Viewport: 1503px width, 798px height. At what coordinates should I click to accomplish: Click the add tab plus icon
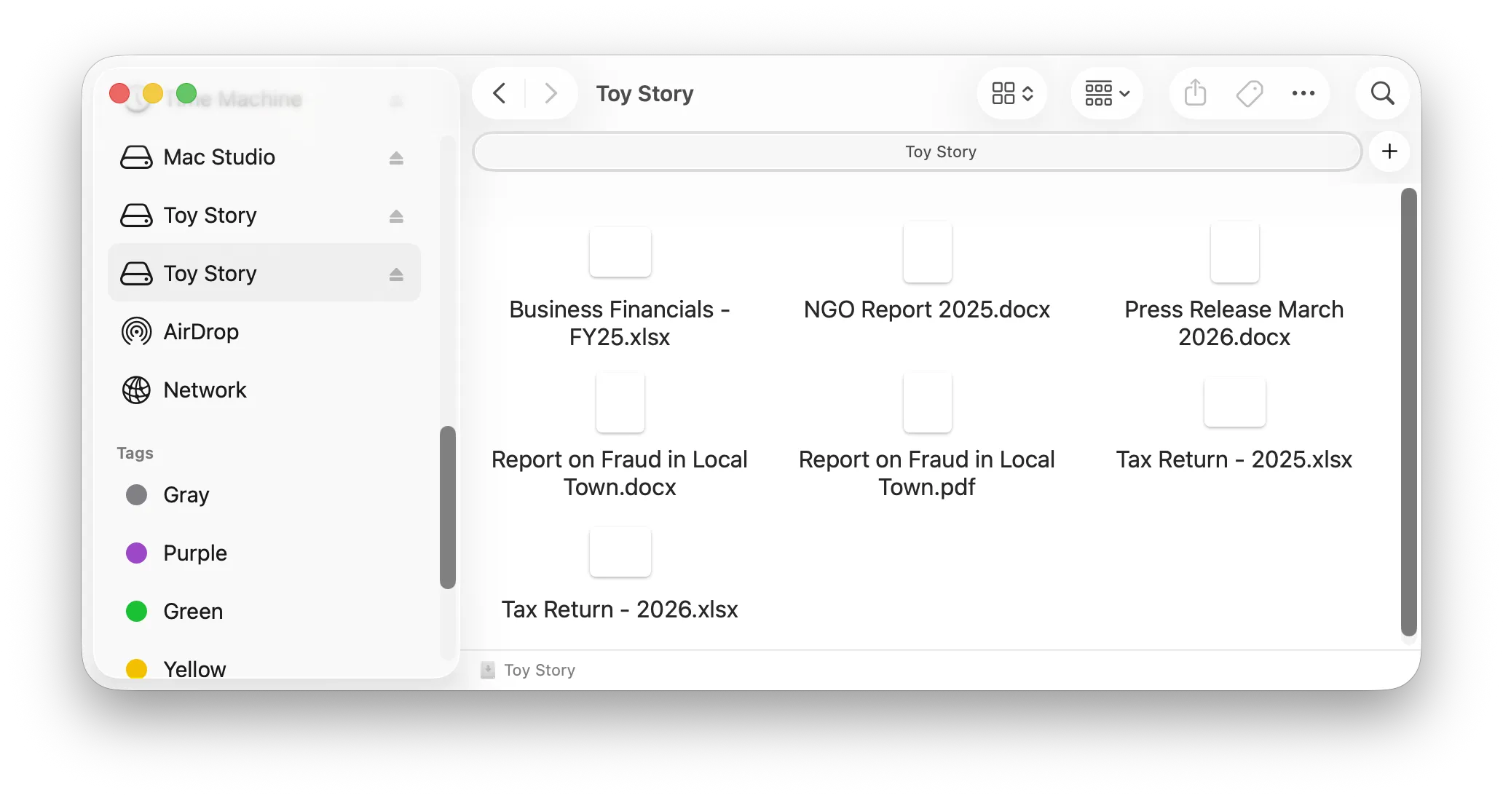click(x=1389, y=151)
